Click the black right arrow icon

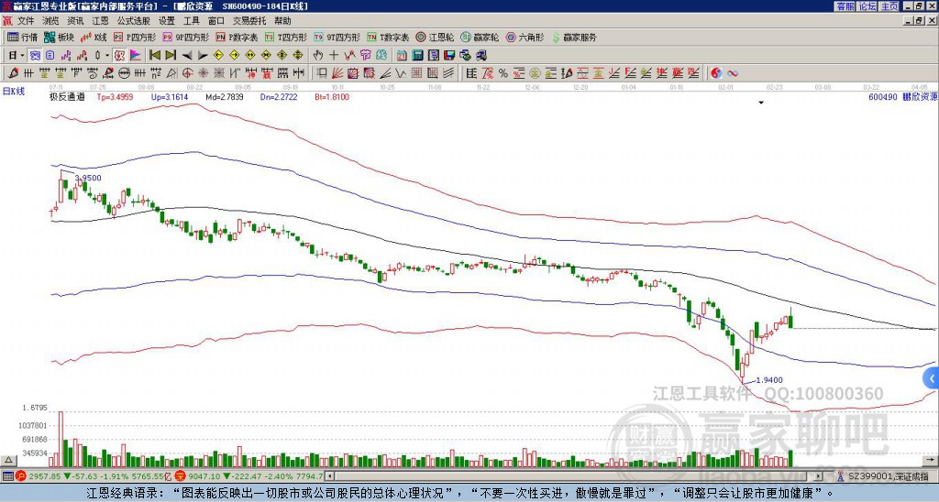[x=203, y=56]
